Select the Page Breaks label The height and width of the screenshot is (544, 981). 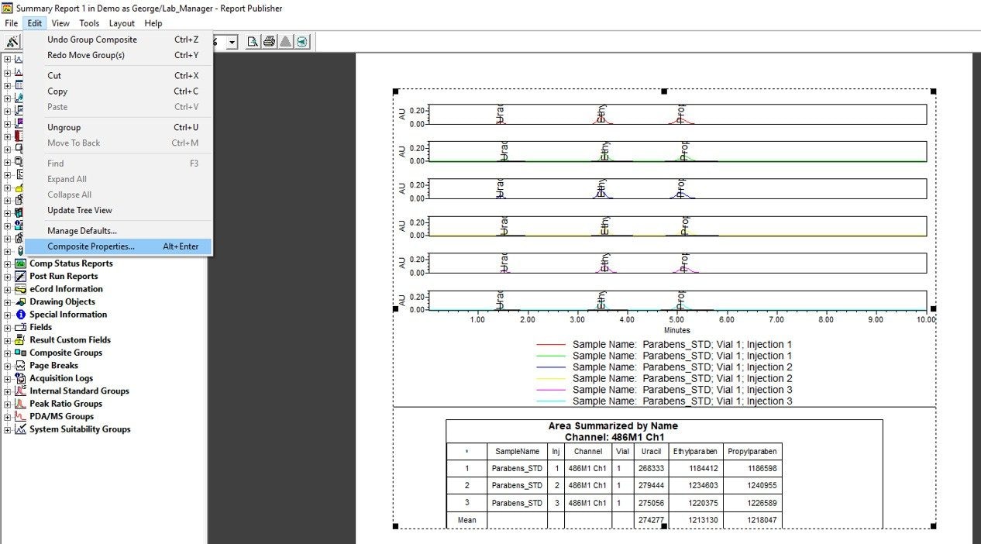54,366
